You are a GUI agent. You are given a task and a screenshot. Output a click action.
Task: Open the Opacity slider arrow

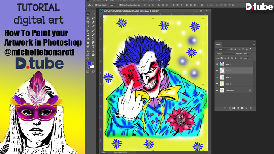pyautogui.click(x=250, y=54)
